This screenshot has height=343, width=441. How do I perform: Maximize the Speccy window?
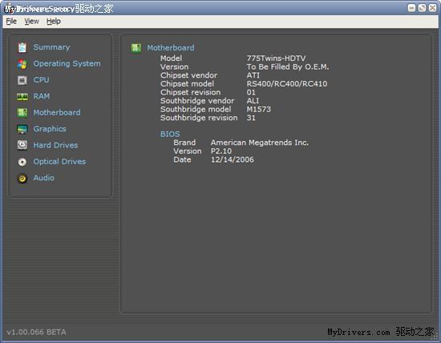coord(422,8)
